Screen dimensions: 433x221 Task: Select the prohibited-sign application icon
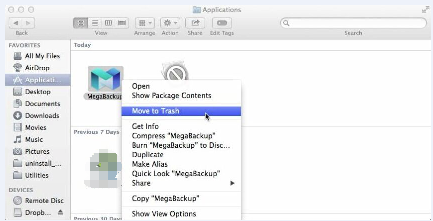tap(175, 71)
